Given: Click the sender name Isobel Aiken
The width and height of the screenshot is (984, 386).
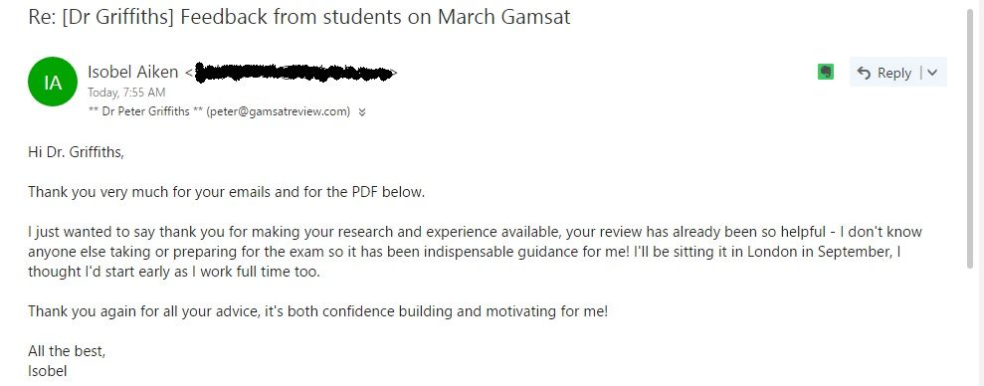Looking at the screenshot, I should (133, 73).
